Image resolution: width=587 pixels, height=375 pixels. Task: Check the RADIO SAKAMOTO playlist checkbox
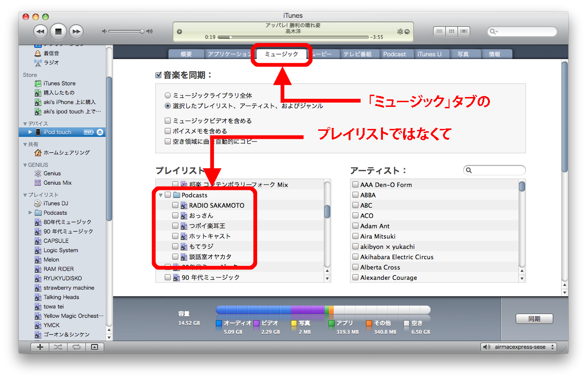pyautogui.click(x=175, y=205)
